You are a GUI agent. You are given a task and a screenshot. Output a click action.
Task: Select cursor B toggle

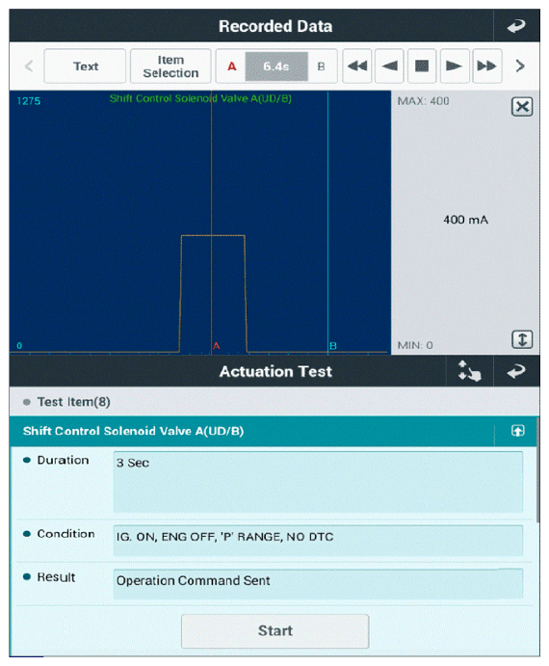(x=322, y=67)
